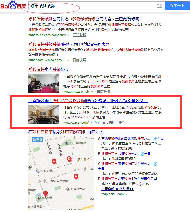The image size is (190, 212).
Task: Select map marker C on the map
Action: click(54, 161)
